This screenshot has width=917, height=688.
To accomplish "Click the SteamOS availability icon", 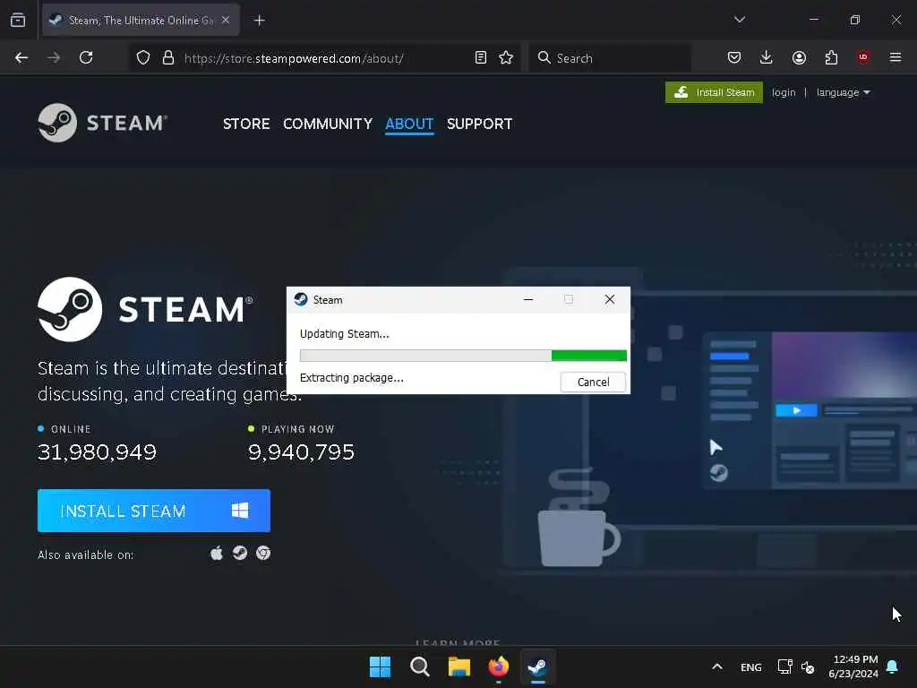I will 240,553.
